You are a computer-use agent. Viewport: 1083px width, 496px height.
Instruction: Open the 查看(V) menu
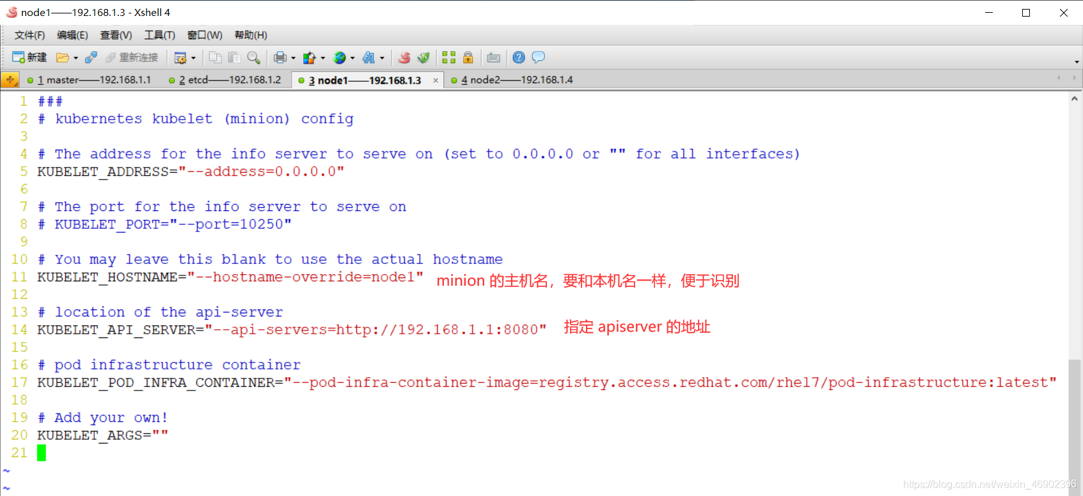[116, 35]
